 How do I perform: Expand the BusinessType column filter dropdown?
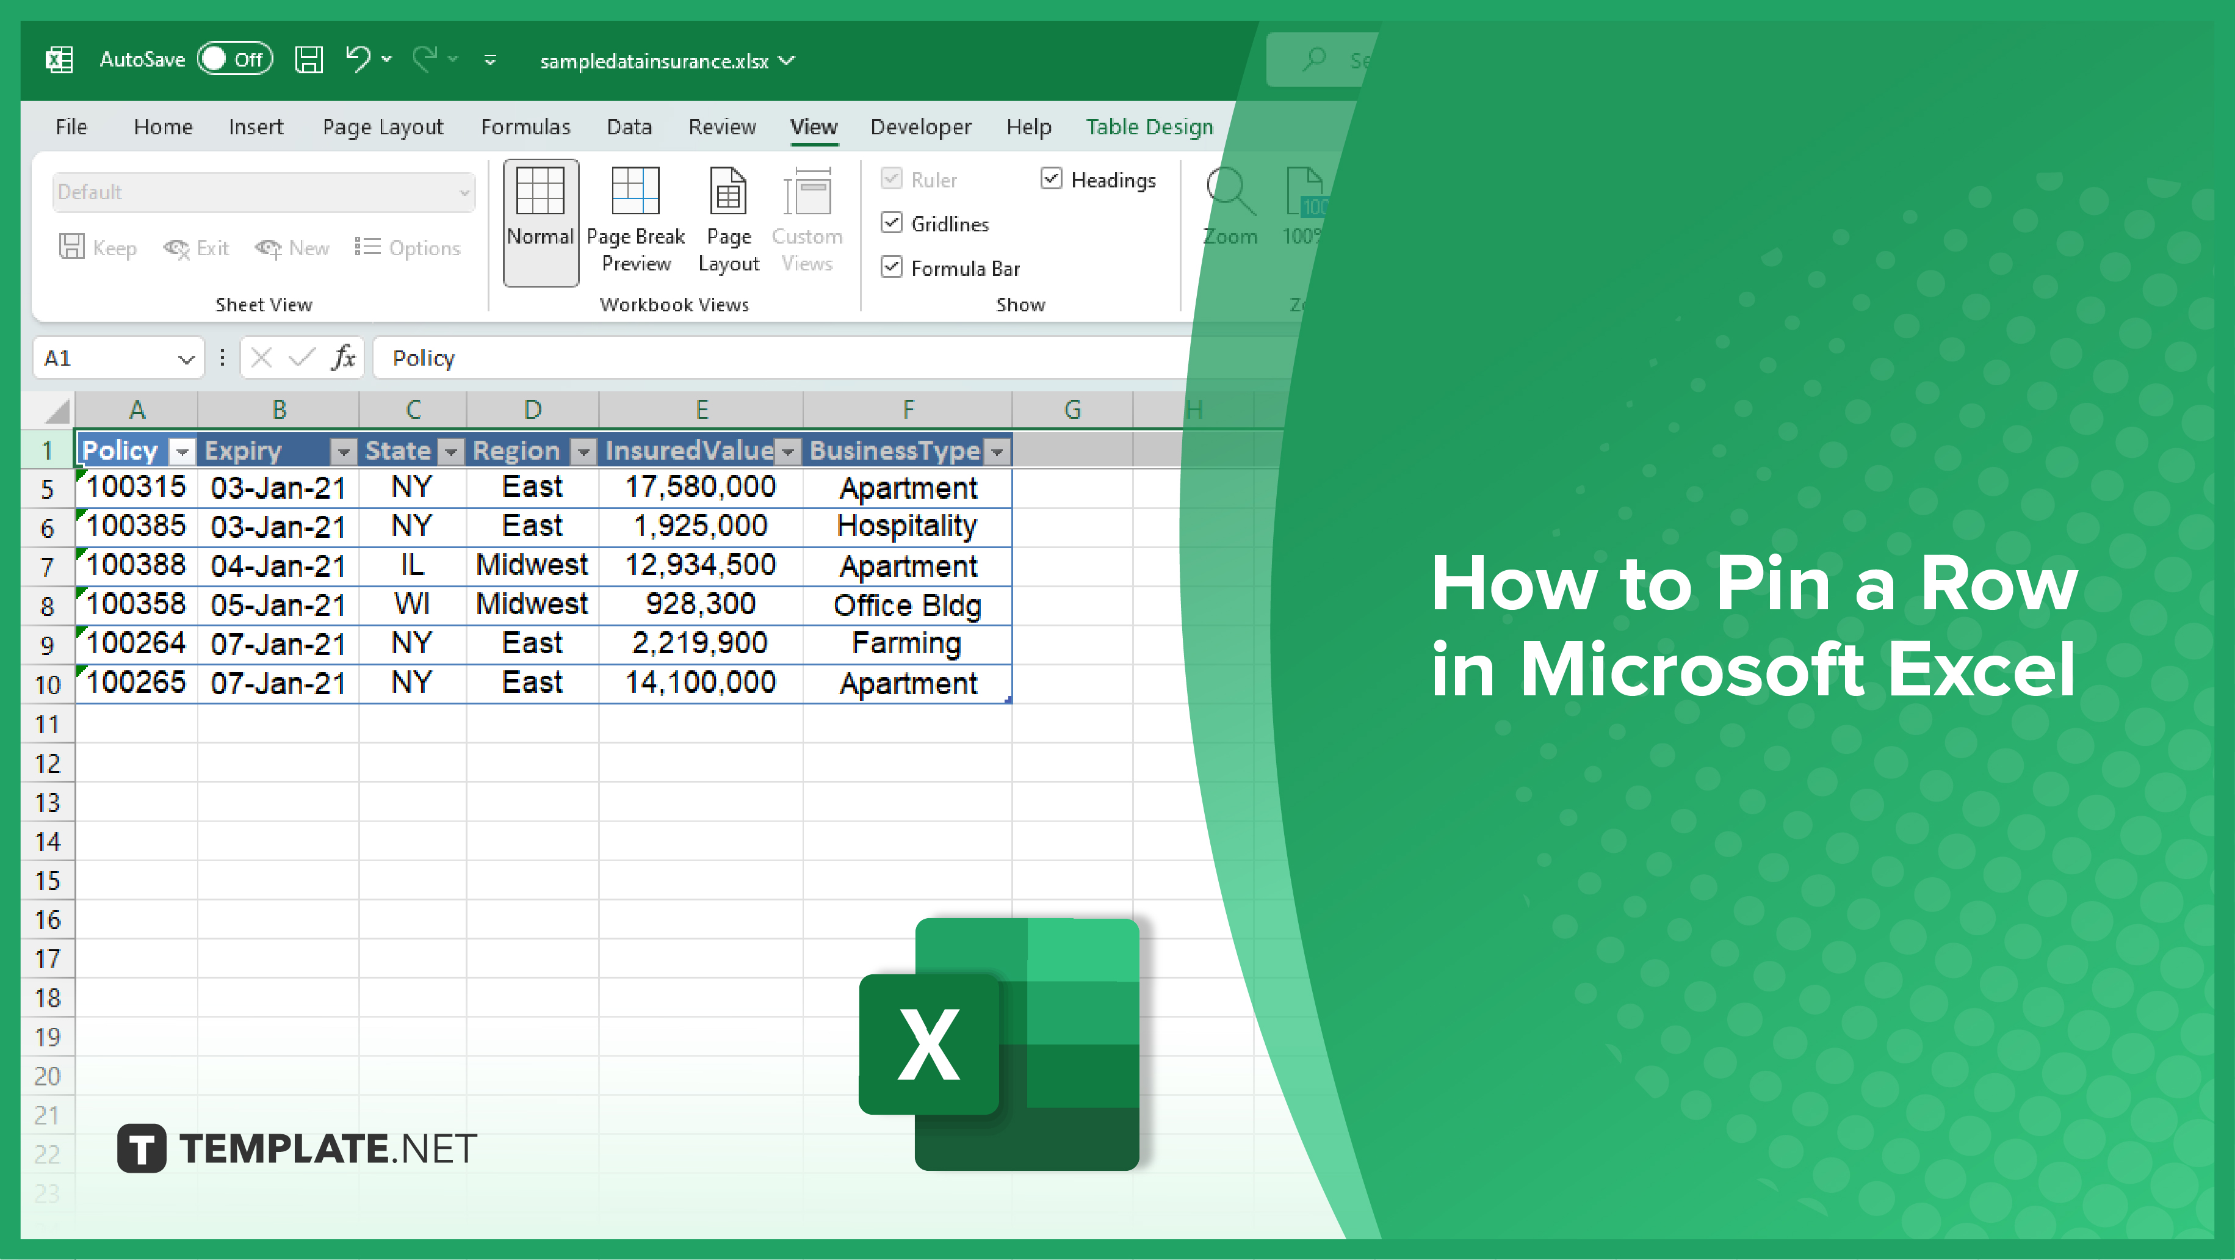pyautogui.click(x=996, y=450)
